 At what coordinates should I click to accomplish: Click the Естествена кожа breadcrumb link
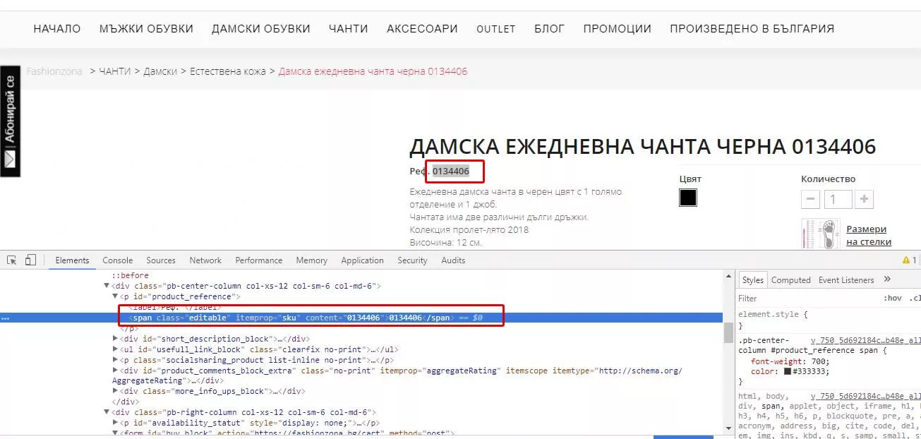coord(228,71)
